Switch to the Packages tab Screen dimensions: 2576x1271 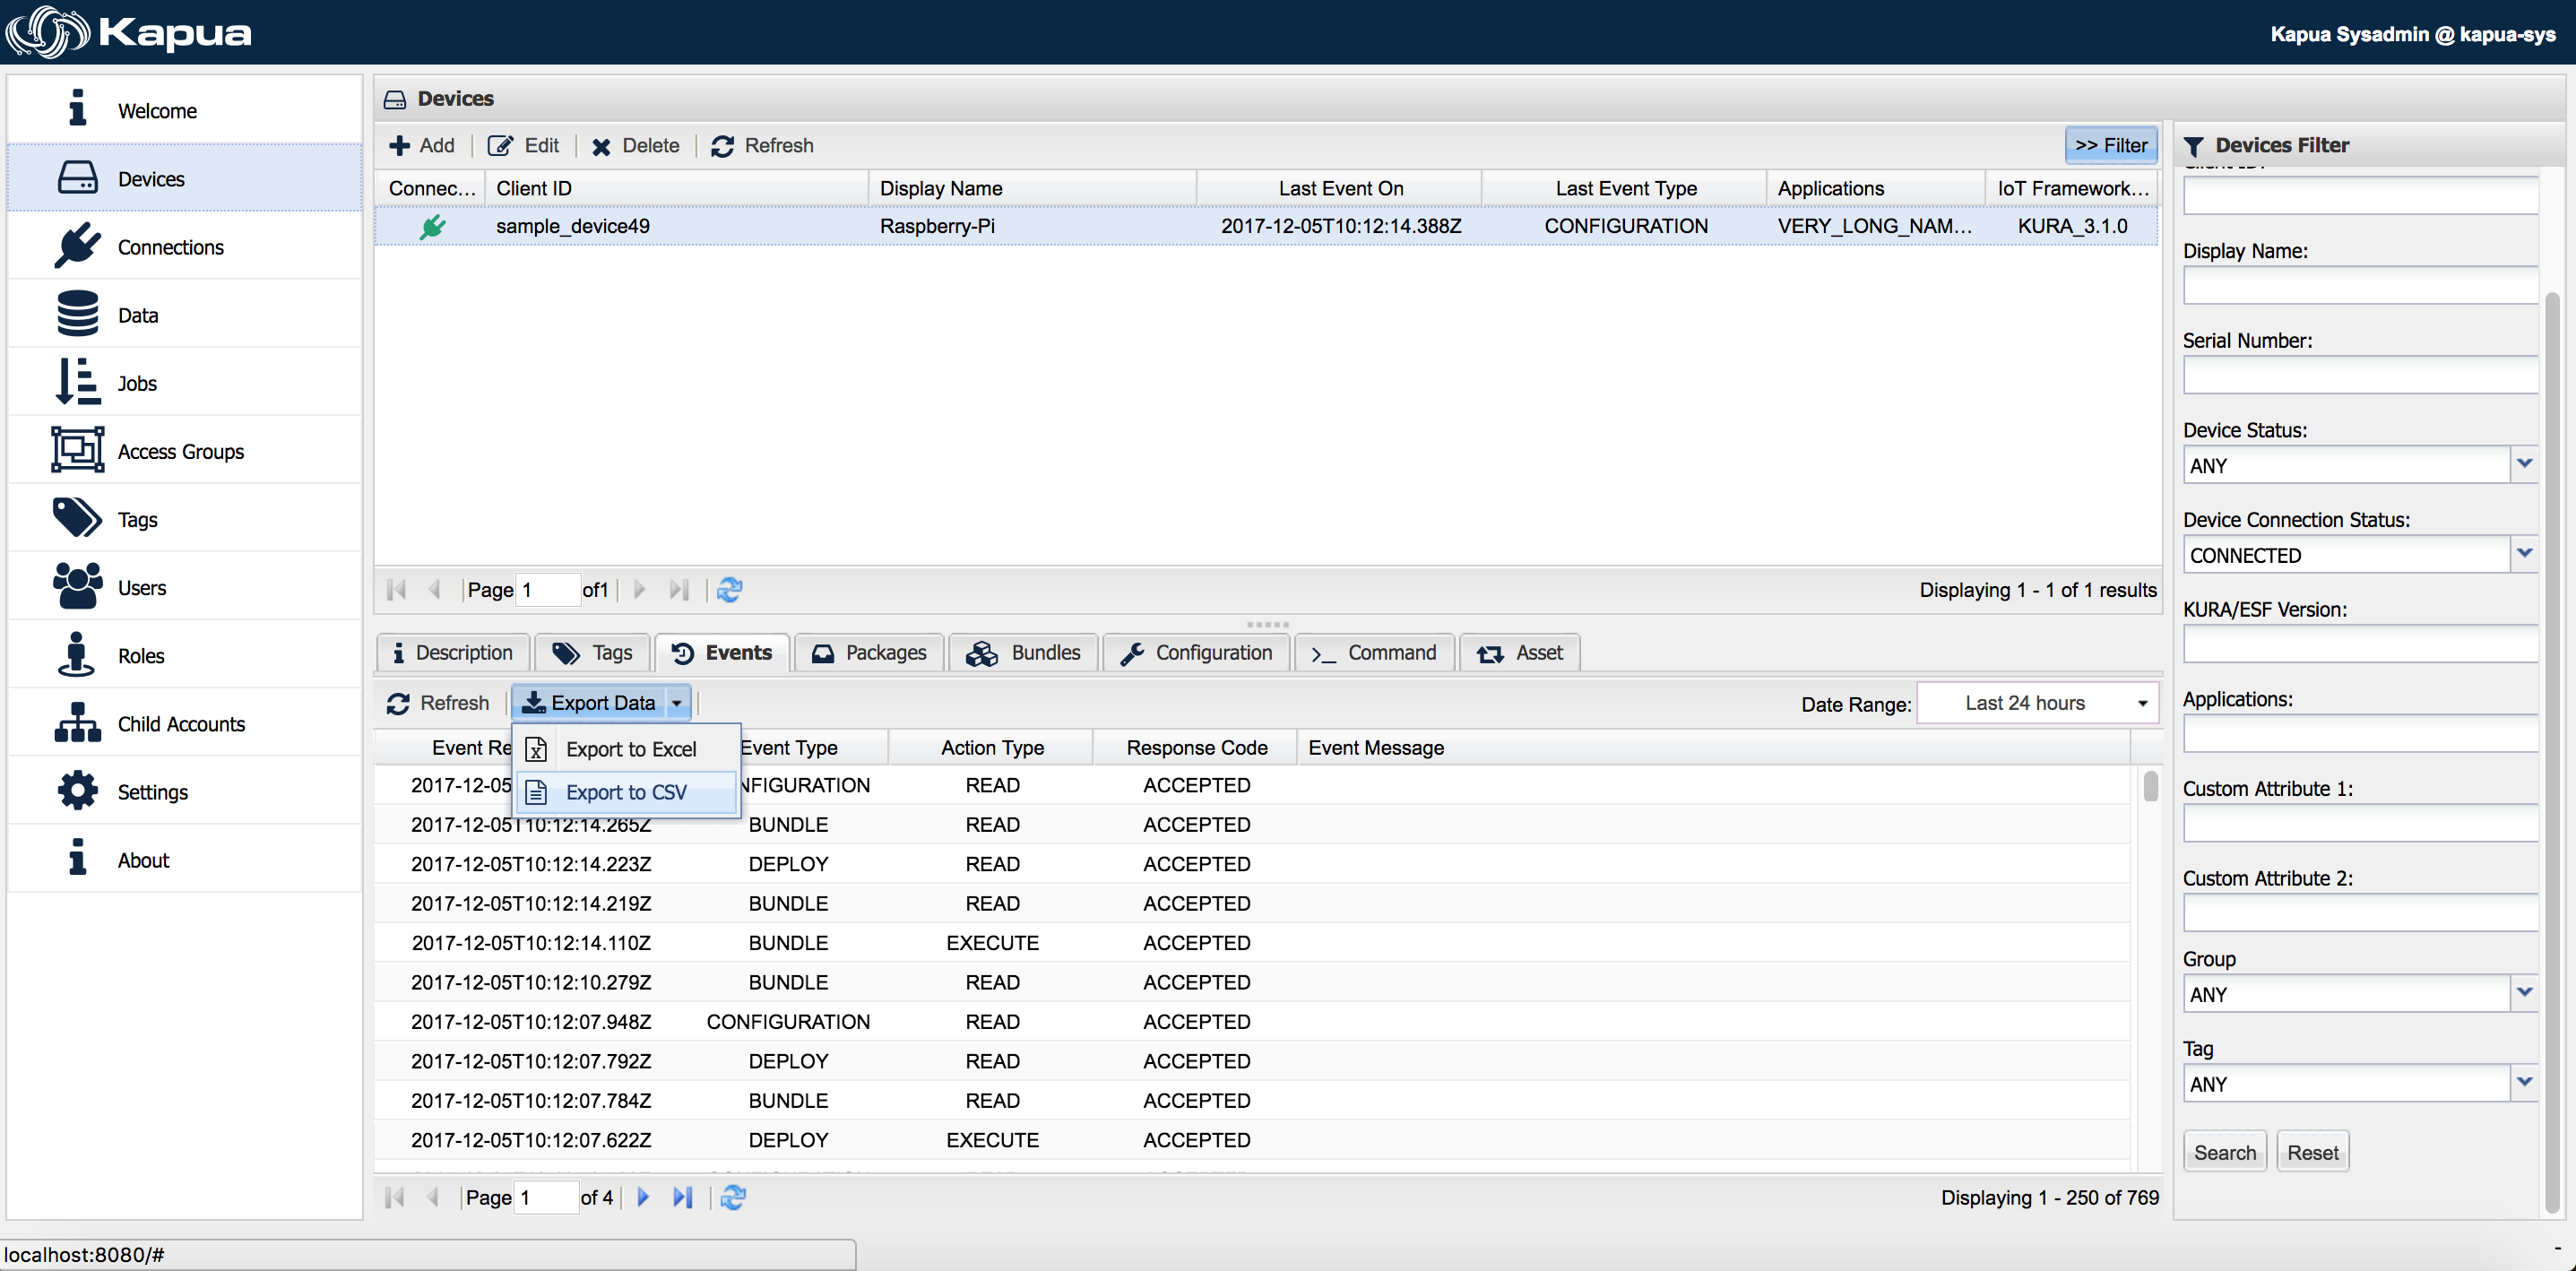pyautogui.click(x=868, y=653)
